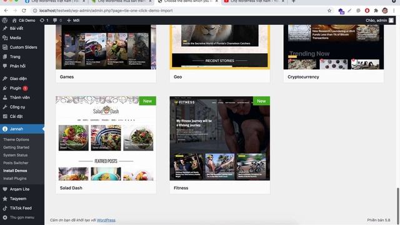Screen dimensions: 400x225
Task: Go back with browser back arrow
Action: coord(6,11)
